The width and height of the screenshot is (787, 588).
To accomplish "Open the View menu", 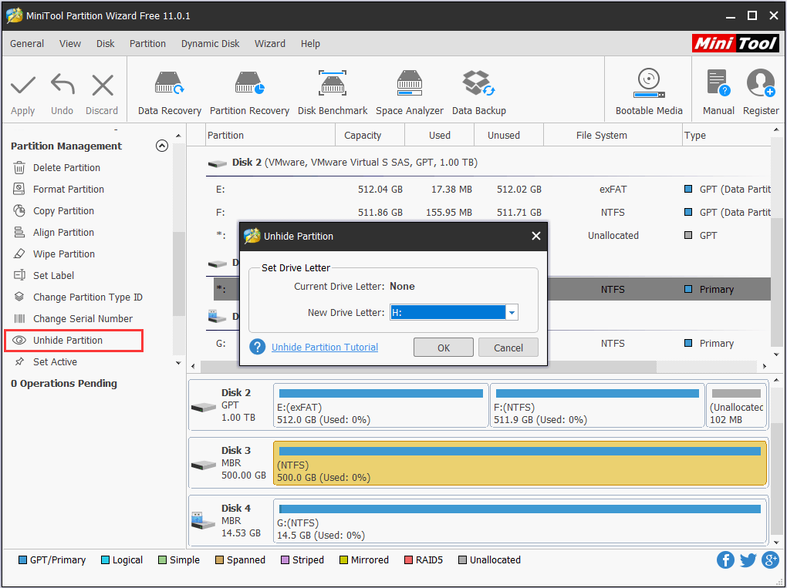I will (x=69, y=44).
